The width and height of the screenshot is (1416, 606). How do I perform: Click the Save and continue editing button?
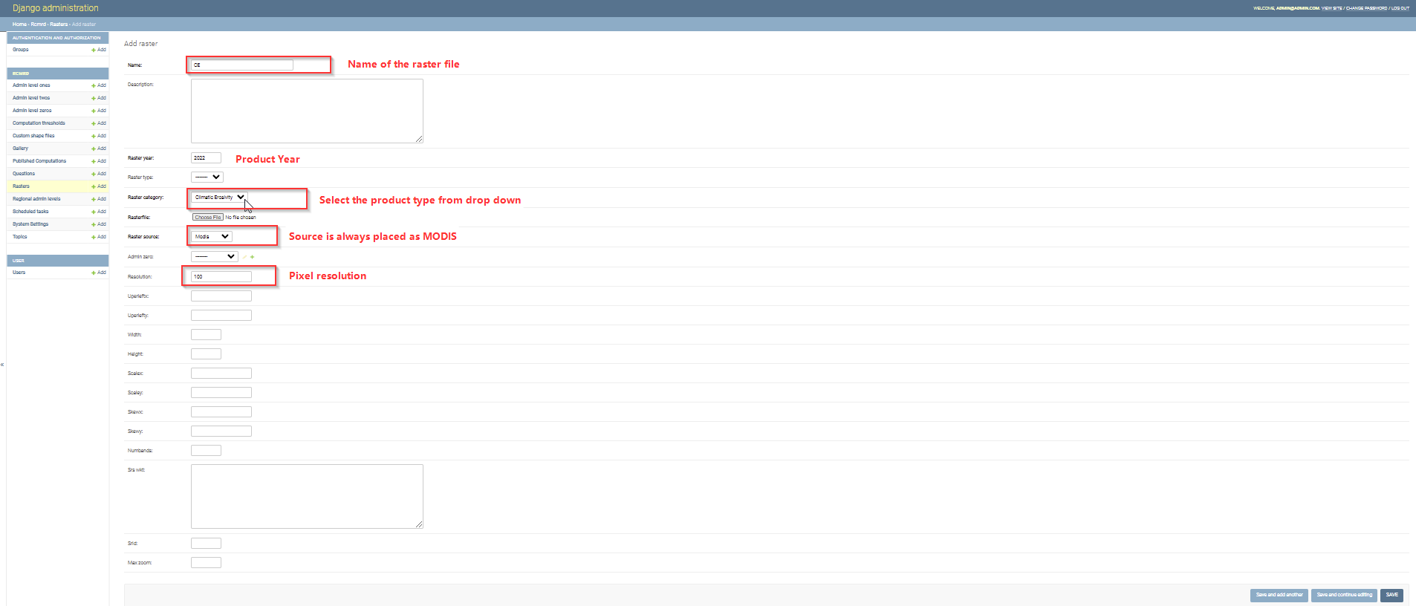pyautogui.click(x=1345, y=595)
